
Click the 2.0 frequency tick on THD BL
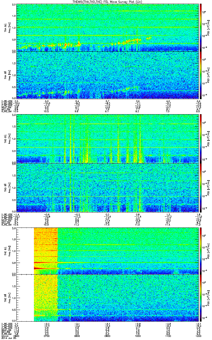click(14, 116)
